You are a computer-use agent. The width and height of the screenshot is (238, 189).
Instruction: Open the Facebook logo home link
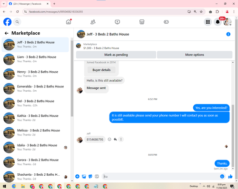(7, 22)
